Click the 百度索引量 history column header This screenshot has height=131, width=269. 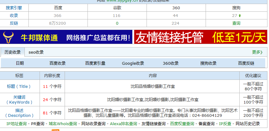pyautogui.click(x=95, y=63)
